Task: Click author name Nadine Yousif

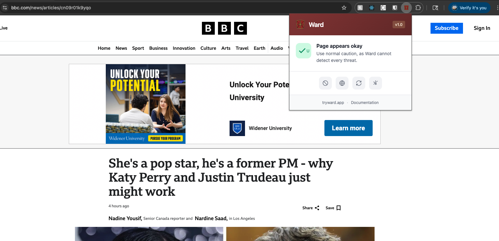Action: point(125,218)
